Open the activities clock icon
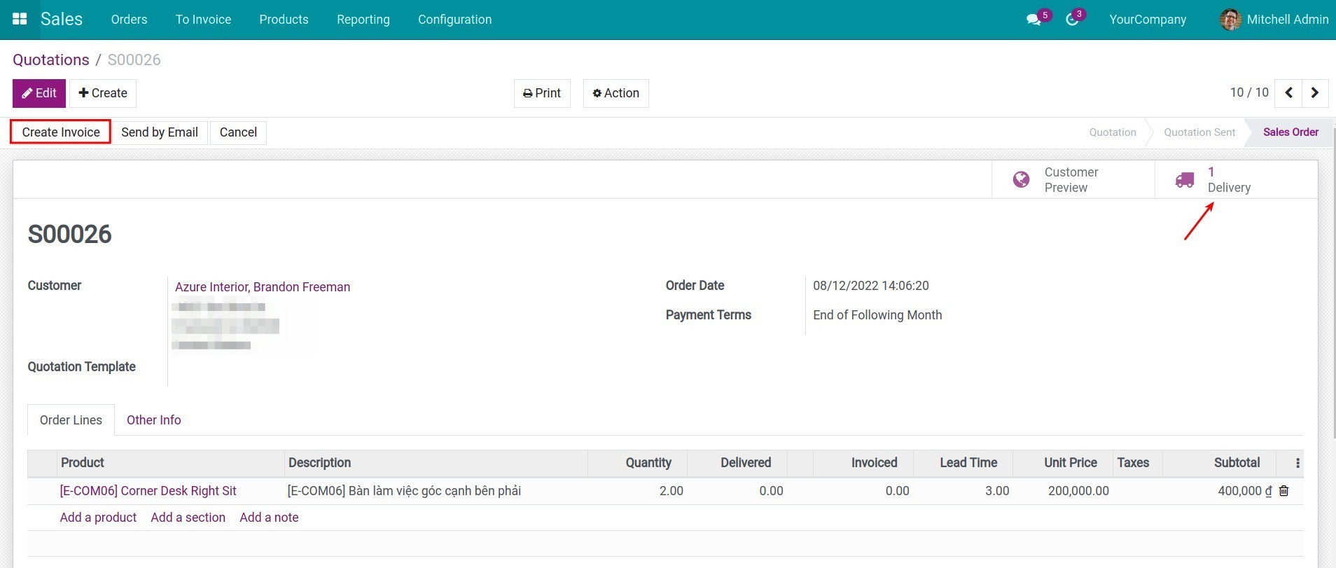1336x568 pixels. click(x=1072, y=20)
